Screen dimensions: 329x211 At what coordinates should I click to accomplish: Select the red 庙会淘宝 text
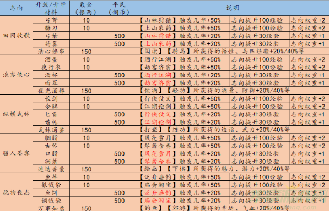coord(158,201)
